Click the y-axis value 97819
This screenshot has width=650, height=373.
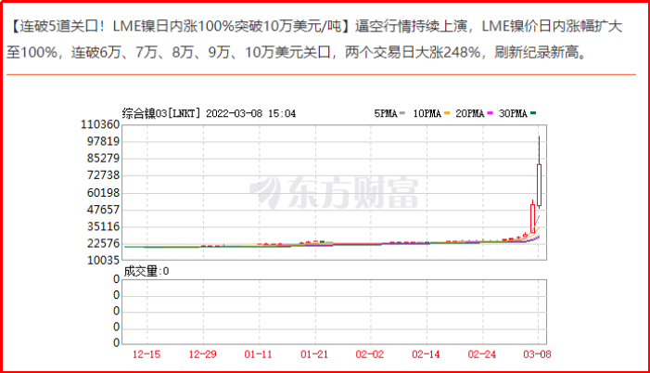pyautogui.click(x=103, y=141)
